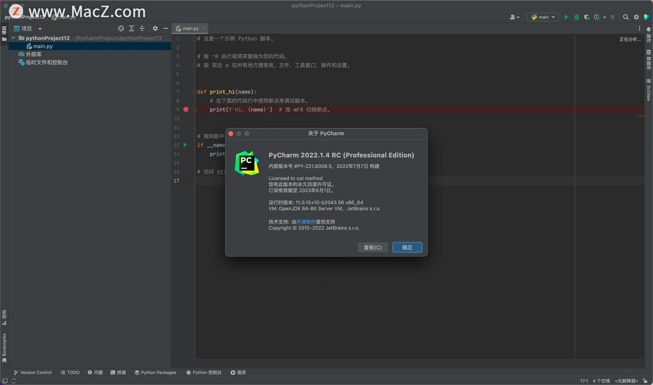Select 临时文件和控制台 node in project tree
653x385 pixels.
[x=43, y=62]
